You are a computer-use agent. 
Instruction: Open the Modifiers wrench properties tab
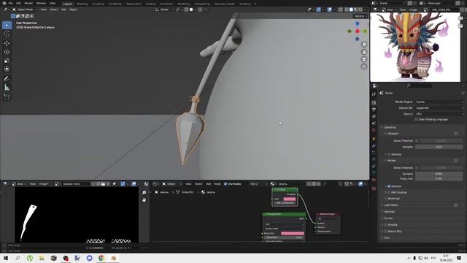point(374,145)
